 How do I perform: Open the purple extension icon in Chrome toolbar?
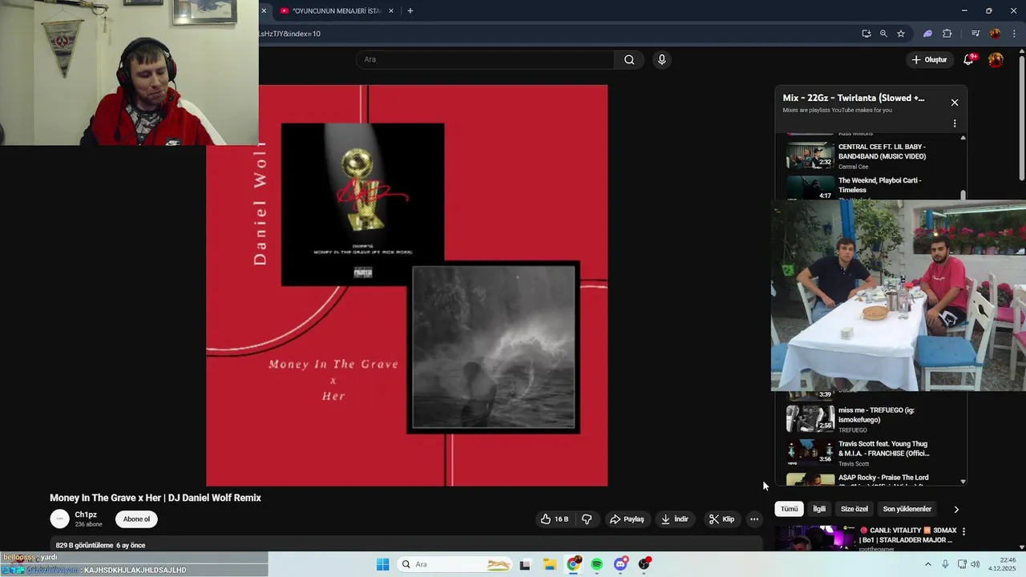pos(927,34)
